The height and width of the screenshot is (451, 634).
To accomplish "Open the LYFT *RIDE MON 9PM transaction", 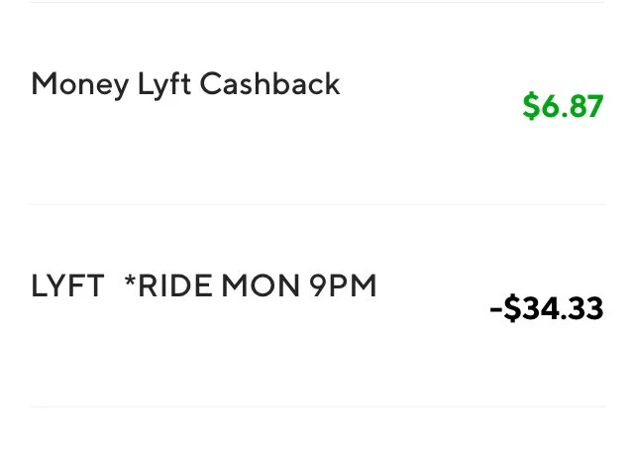I will click(x=317, y=306).
